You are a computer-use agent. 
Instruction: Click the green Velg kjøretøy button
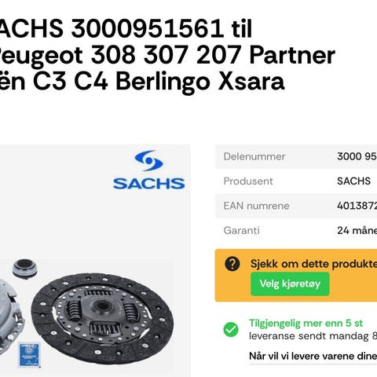[x=290, y=284]
